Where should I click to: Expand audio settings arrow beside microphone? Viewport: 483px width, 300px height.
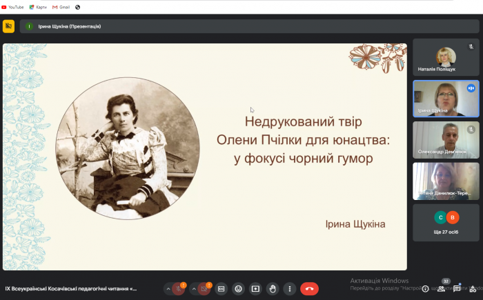168,289
